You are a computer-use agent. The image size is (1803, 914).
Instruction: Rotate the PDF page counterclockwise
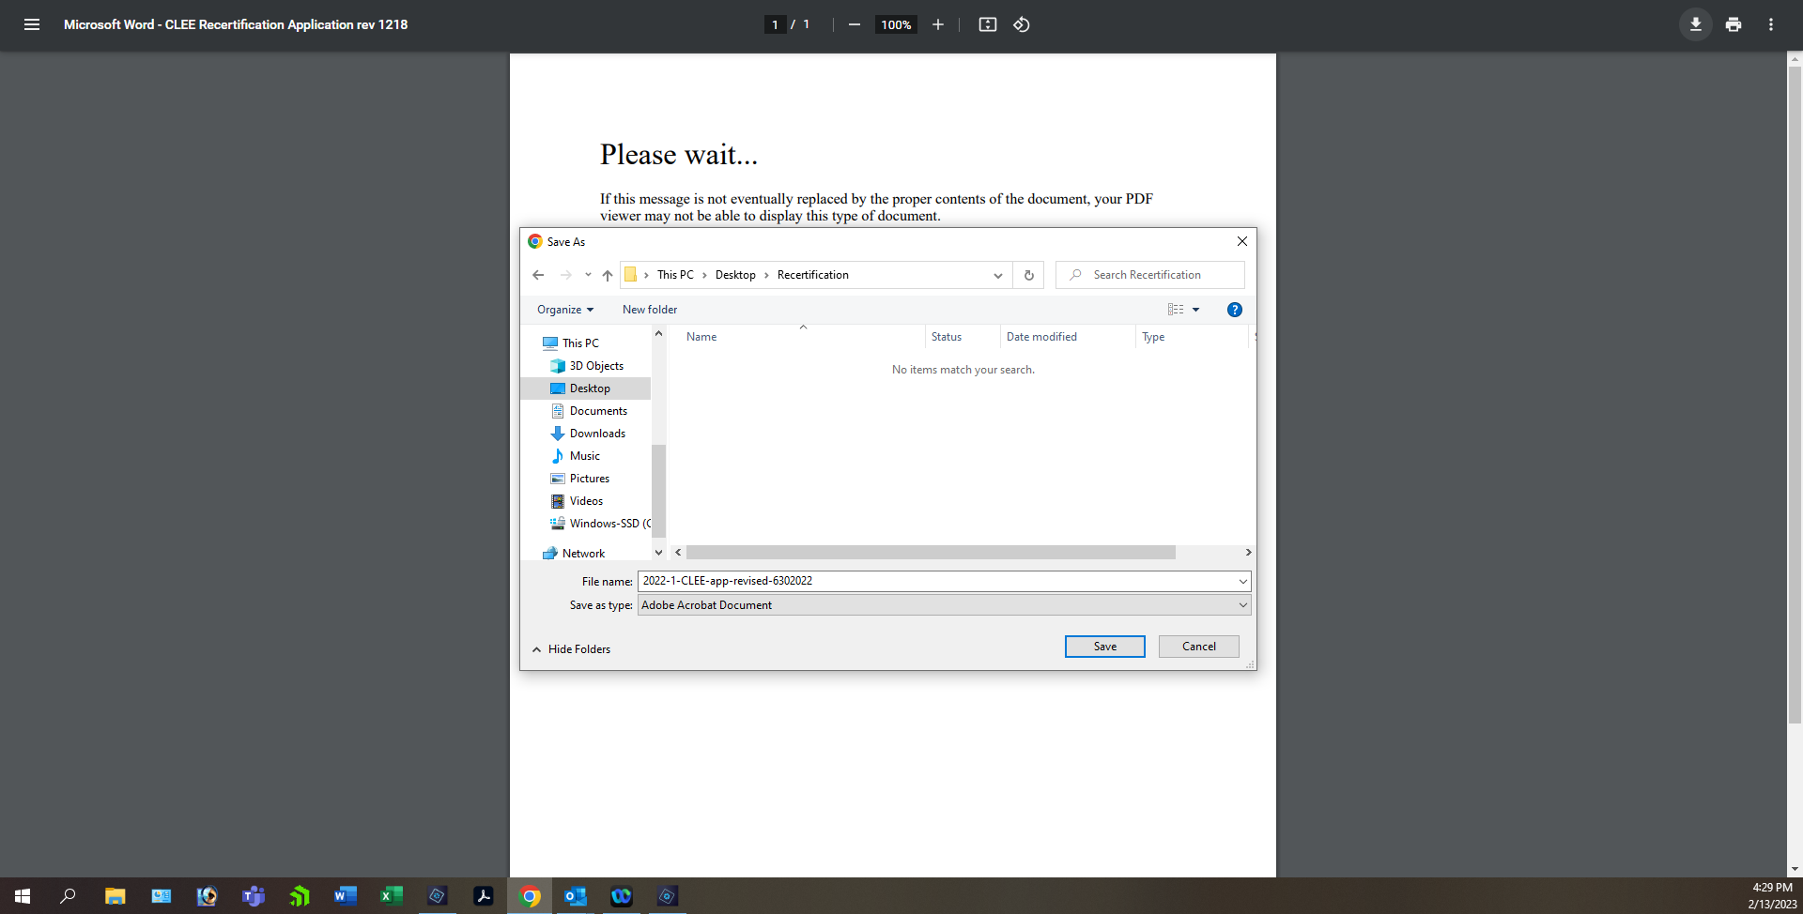1022,24
